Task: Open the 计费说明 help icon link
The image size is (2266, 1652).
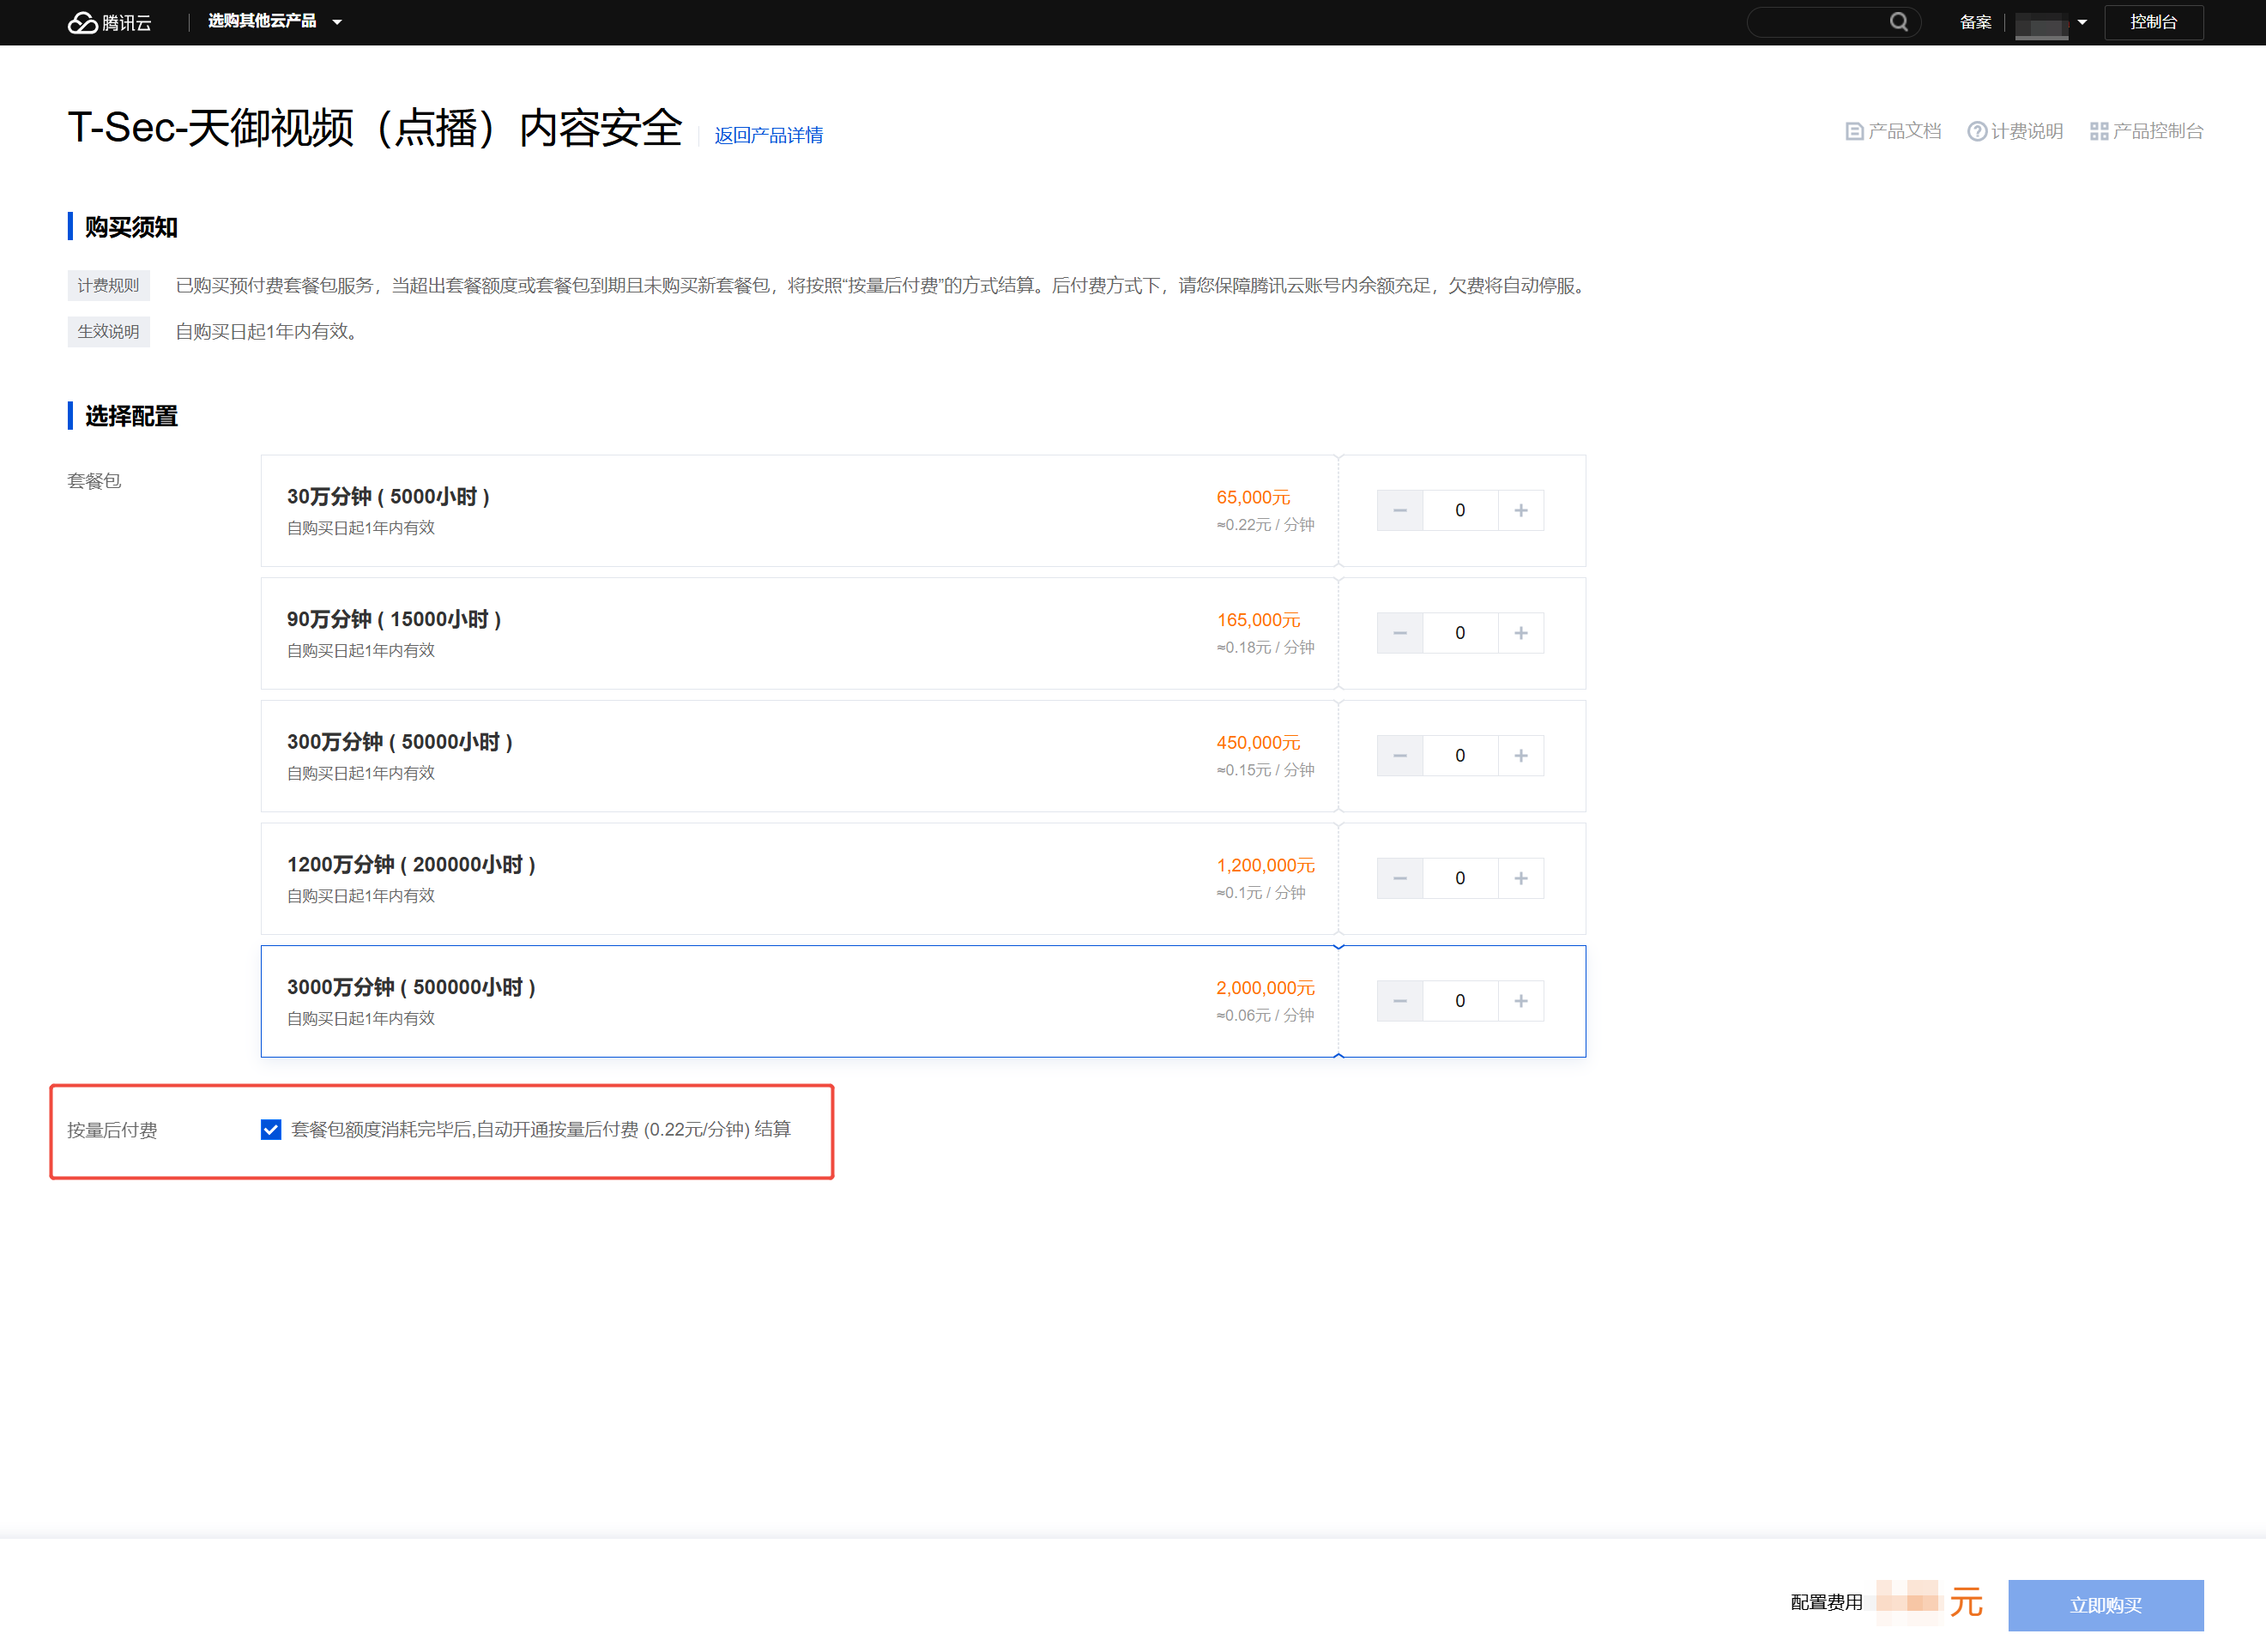Action: [x=1977, y=131]
